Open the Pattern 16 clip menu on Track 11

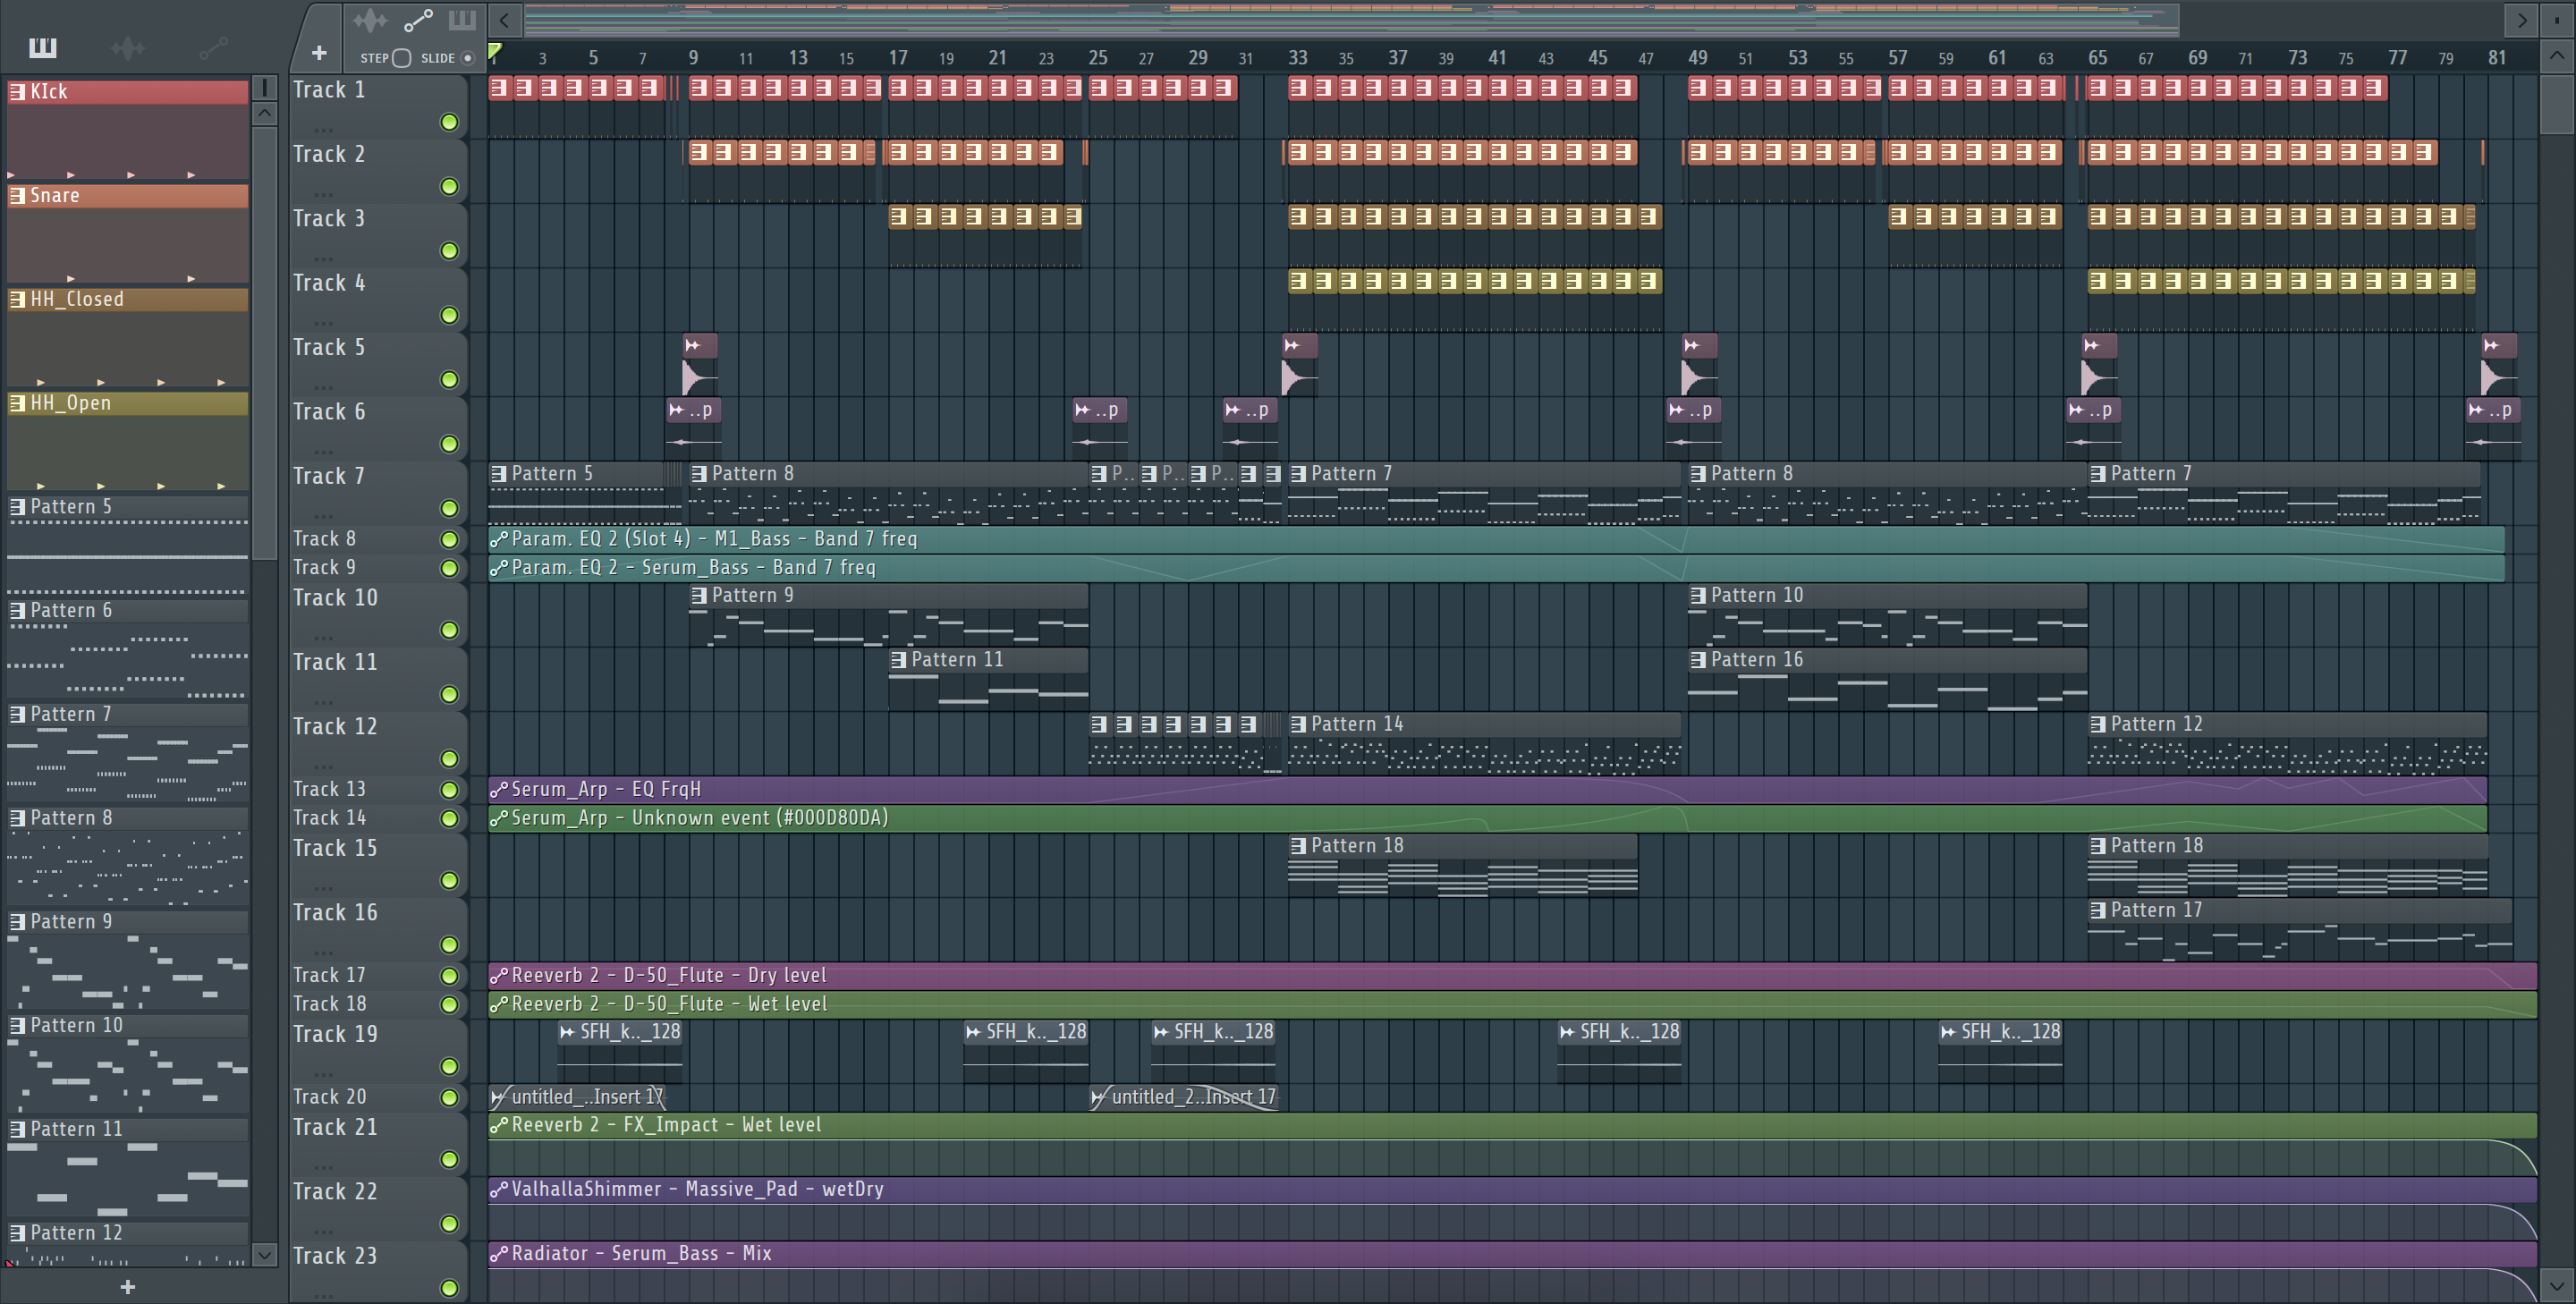pos(1697,660)
